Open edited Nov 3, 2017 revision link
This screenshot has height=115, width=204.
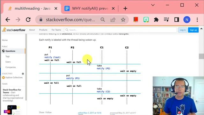[x=90, y=113]
